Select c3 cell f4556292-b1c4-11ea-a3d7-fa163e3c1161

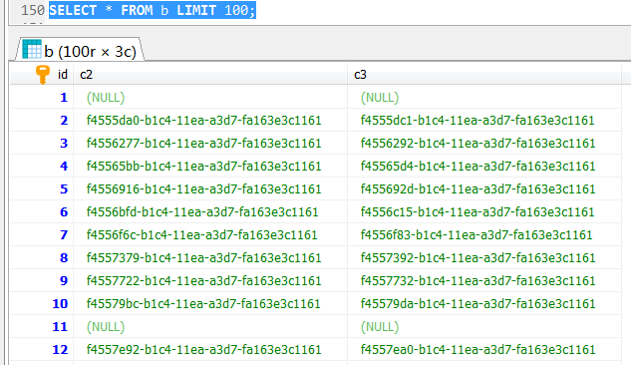484,144
